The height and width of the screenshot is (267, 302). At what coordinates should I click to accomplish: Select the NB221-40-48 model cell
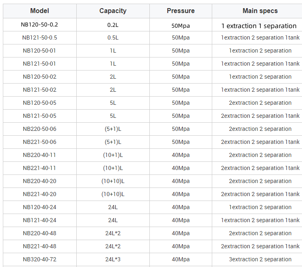pos(40,246)
